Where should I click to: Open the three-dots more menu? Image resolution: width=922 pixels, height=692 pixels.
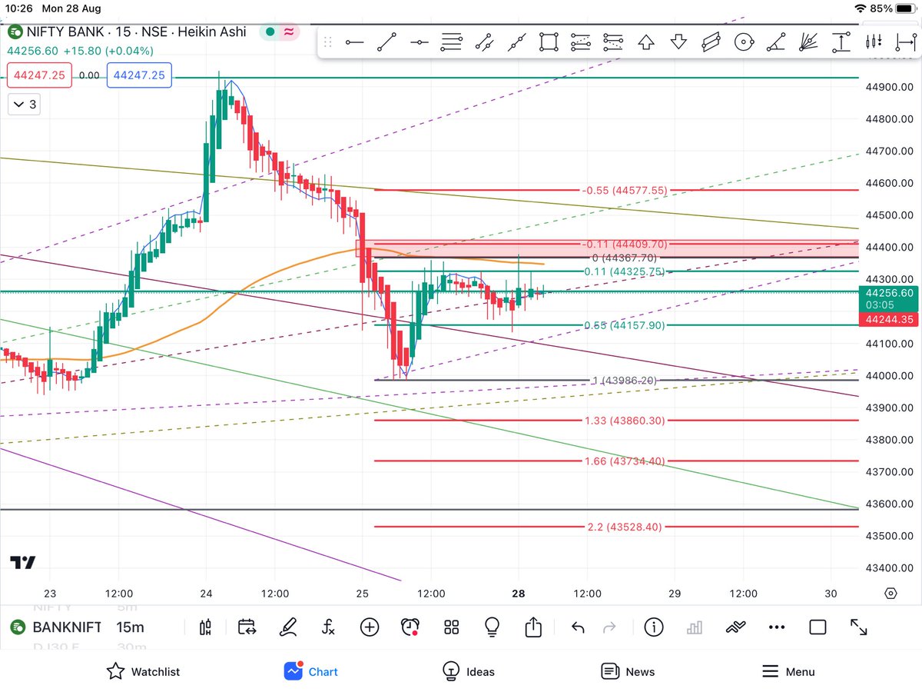pyautogui.click(x=777, y=628)
